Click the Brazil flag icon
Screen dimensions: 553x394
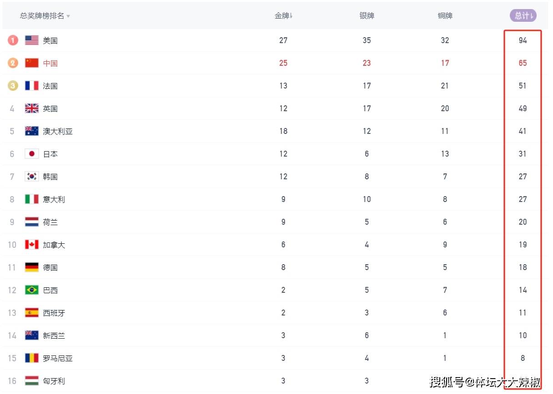[32, 290]
